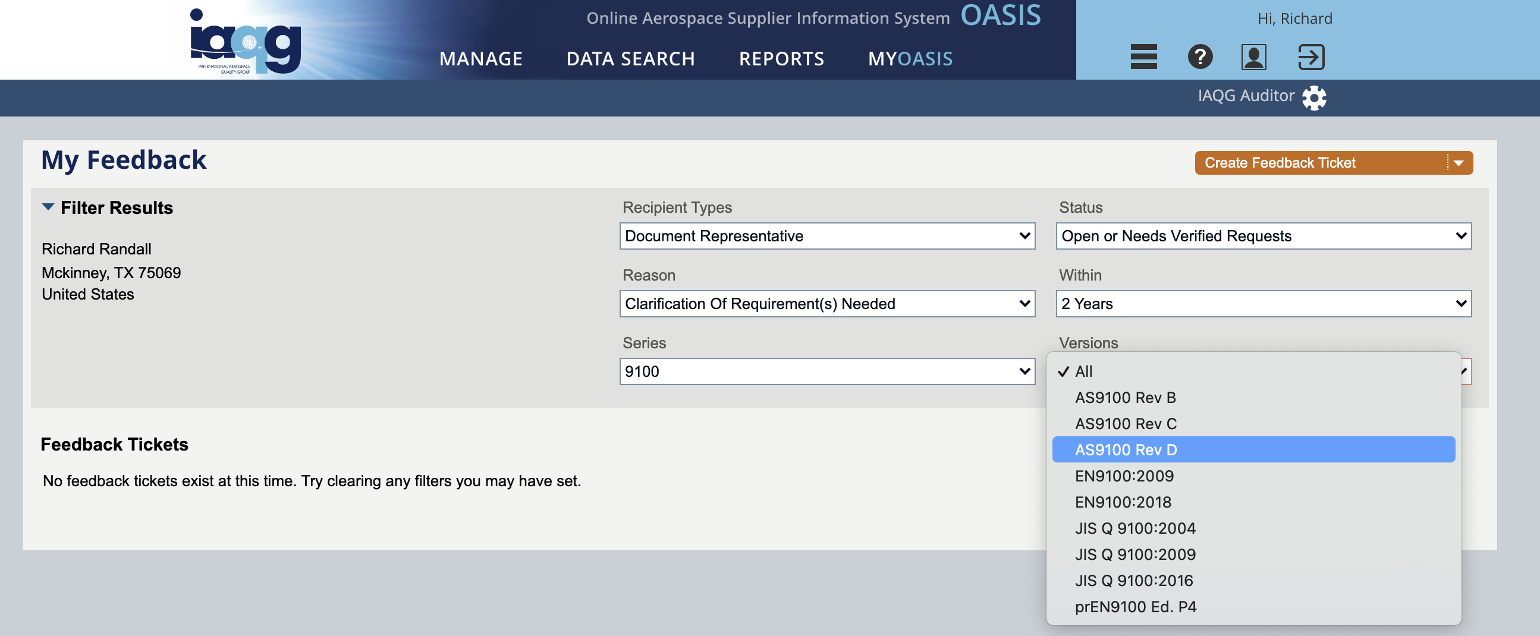Open the REPORTS menu

781,59
